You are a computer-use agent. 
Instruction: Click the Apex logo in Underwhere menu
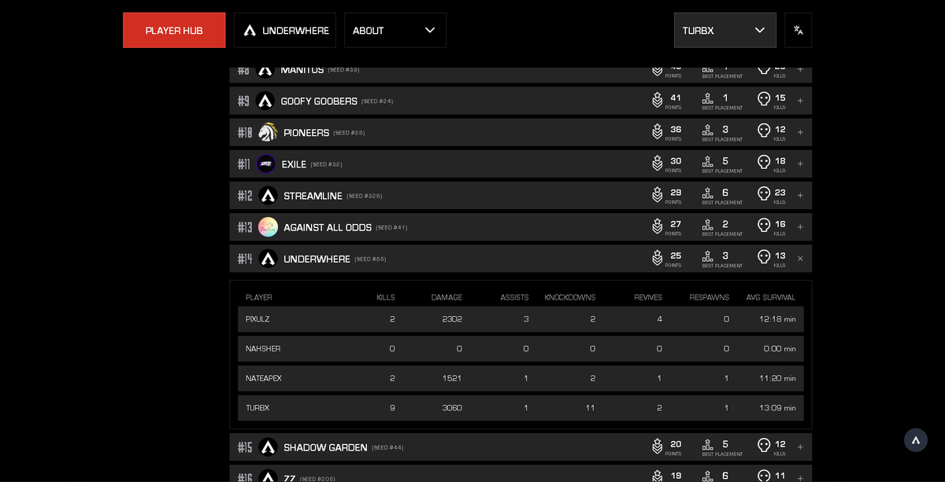(x=250, y=30)
